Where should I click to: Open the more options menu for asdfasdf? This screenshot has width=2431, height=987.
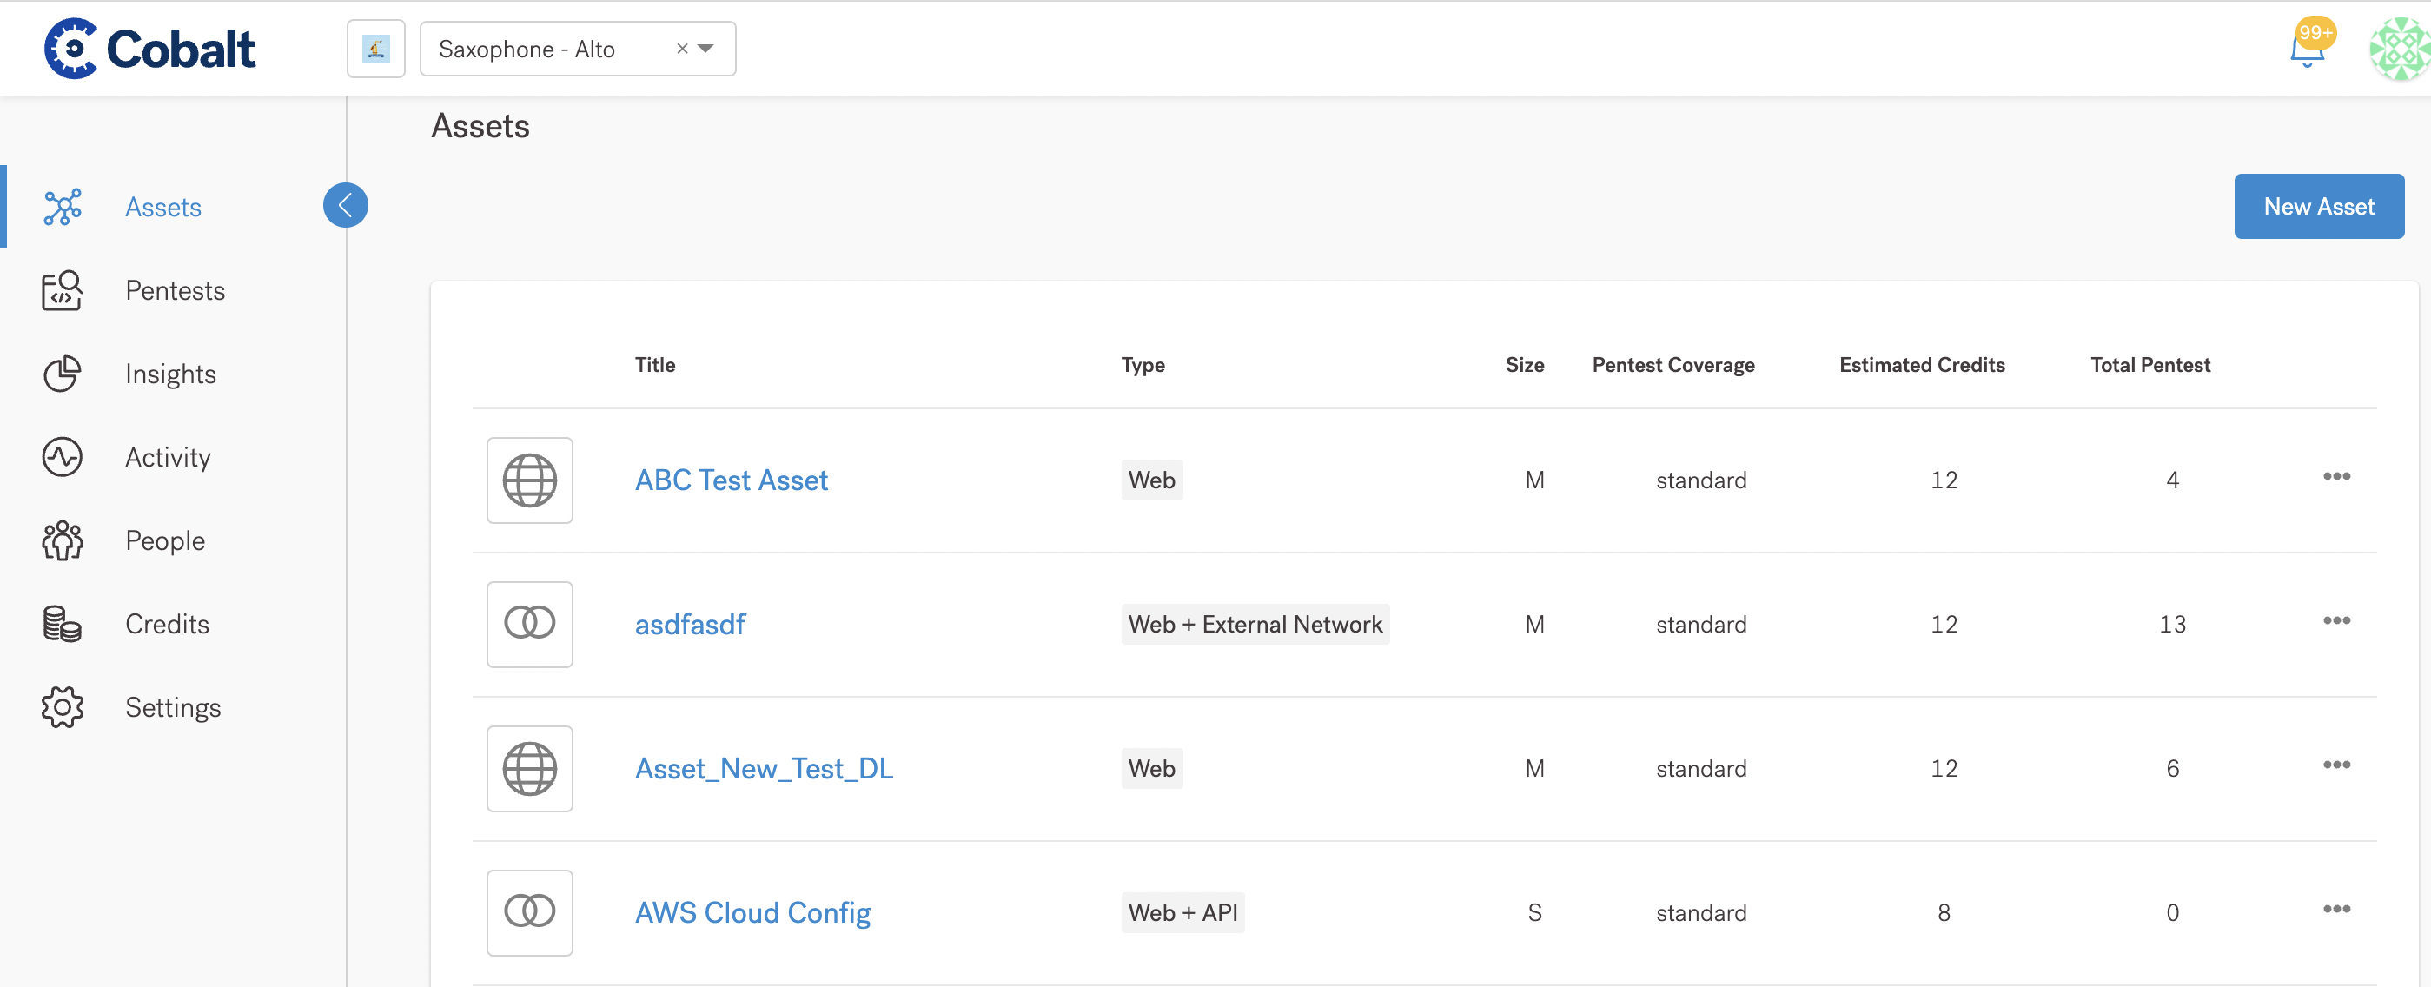tap(2335, 621)
